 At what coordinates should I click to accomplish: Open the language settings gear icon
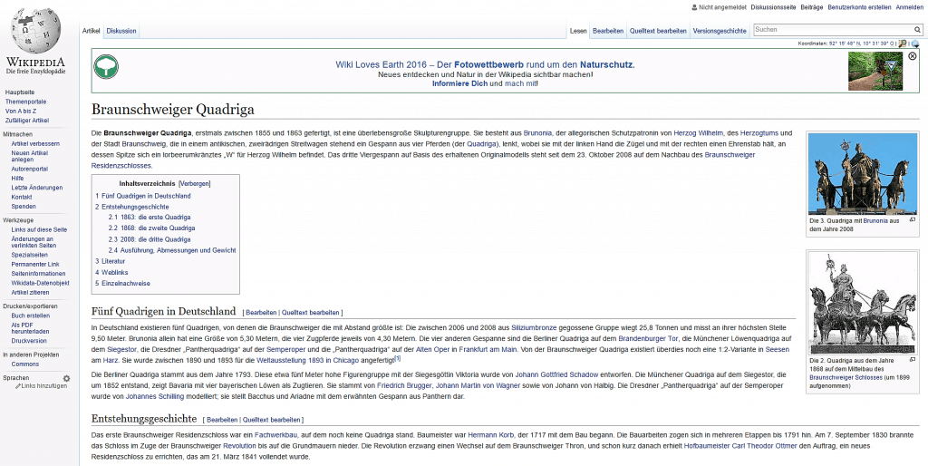coord(66,377)
